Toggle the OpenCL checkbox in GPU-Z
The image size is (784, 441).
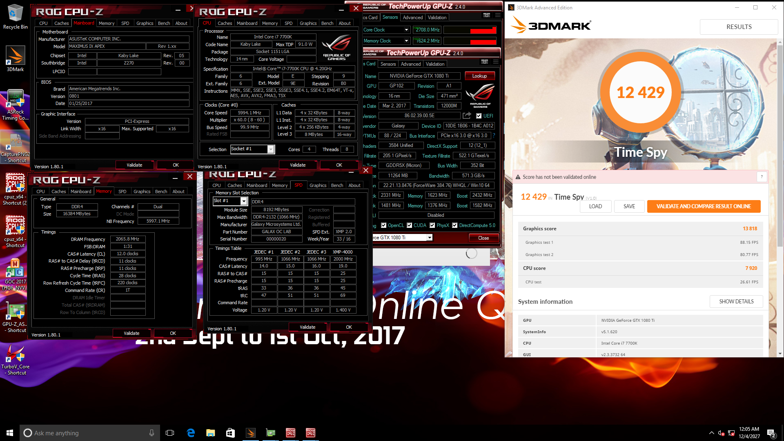click(383, 225)
